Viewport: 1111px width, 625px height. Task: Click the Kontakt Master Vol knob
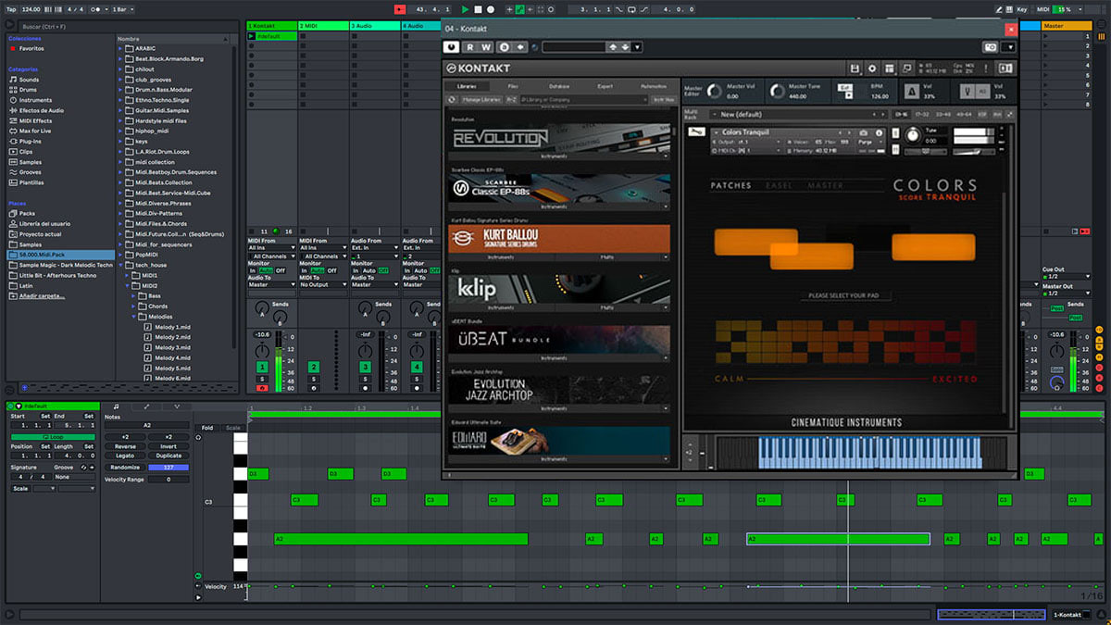tap(715, 92)
